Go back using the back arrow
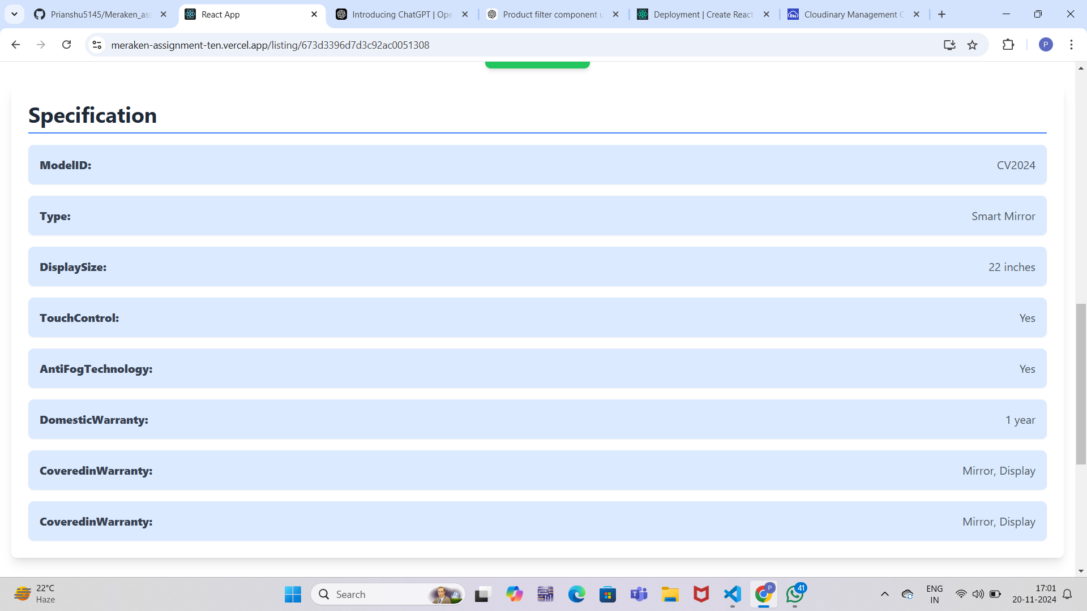1087x611 pixels. 16,45
